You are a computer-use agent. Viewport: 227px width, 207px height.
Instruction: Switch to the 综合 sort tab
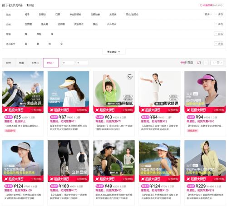(x=8, y=63)
